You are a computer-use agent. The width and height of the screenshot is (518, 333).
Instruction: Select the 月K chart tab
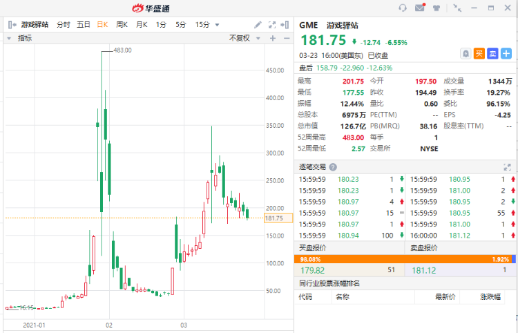[142, 25]
